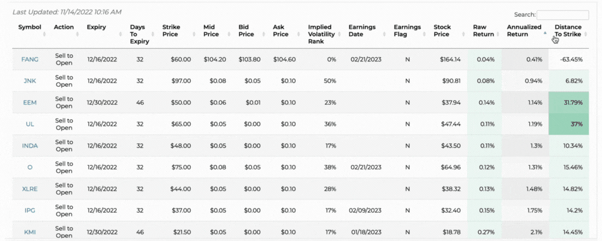The height and width of the screenshot is (241, 602).
Task: Open the XLRE symbol link
Action: point(29,189)
